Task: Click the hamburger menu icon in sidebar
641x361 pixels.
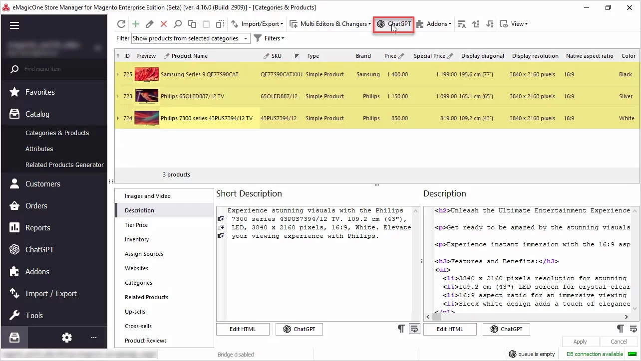Action: point(14,25)
